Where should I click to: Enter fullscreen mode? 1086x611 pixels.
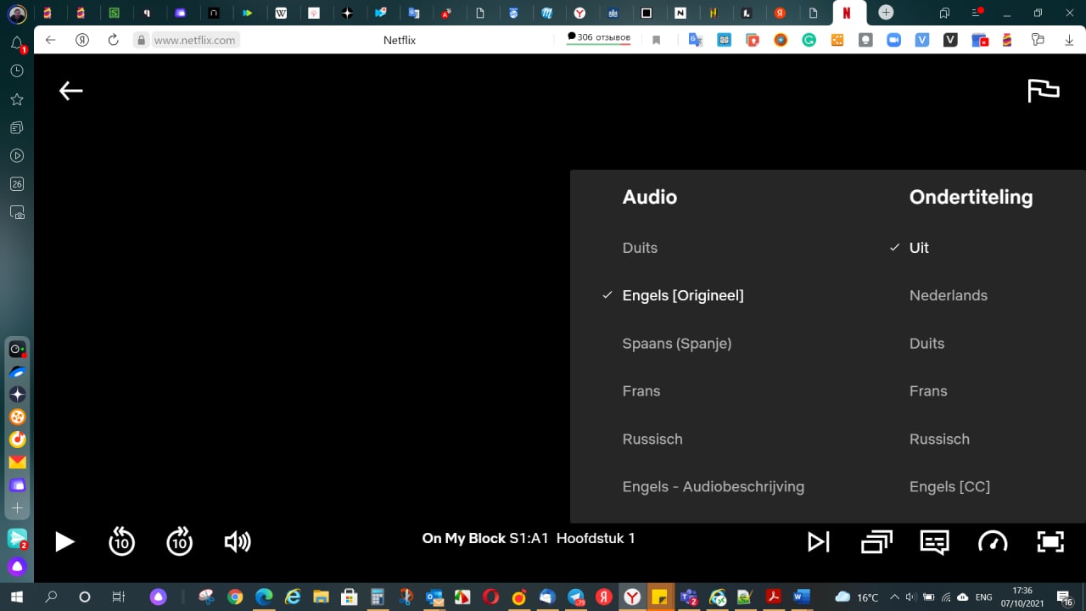point(1050,541)
